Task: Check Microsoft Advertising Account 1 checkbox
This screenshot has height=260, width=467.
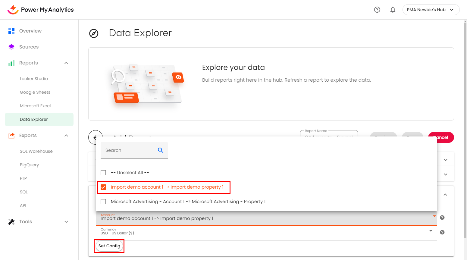Action: [x=103, y=202]
